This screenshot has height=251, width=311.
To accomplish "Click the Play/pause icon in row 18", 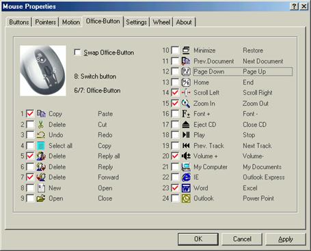I will tap(186, 135).
